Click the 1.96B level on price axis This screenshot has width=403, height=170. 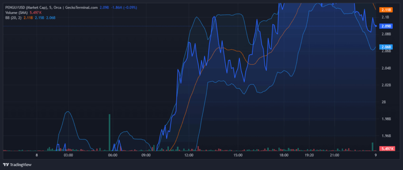pos(386,136)
